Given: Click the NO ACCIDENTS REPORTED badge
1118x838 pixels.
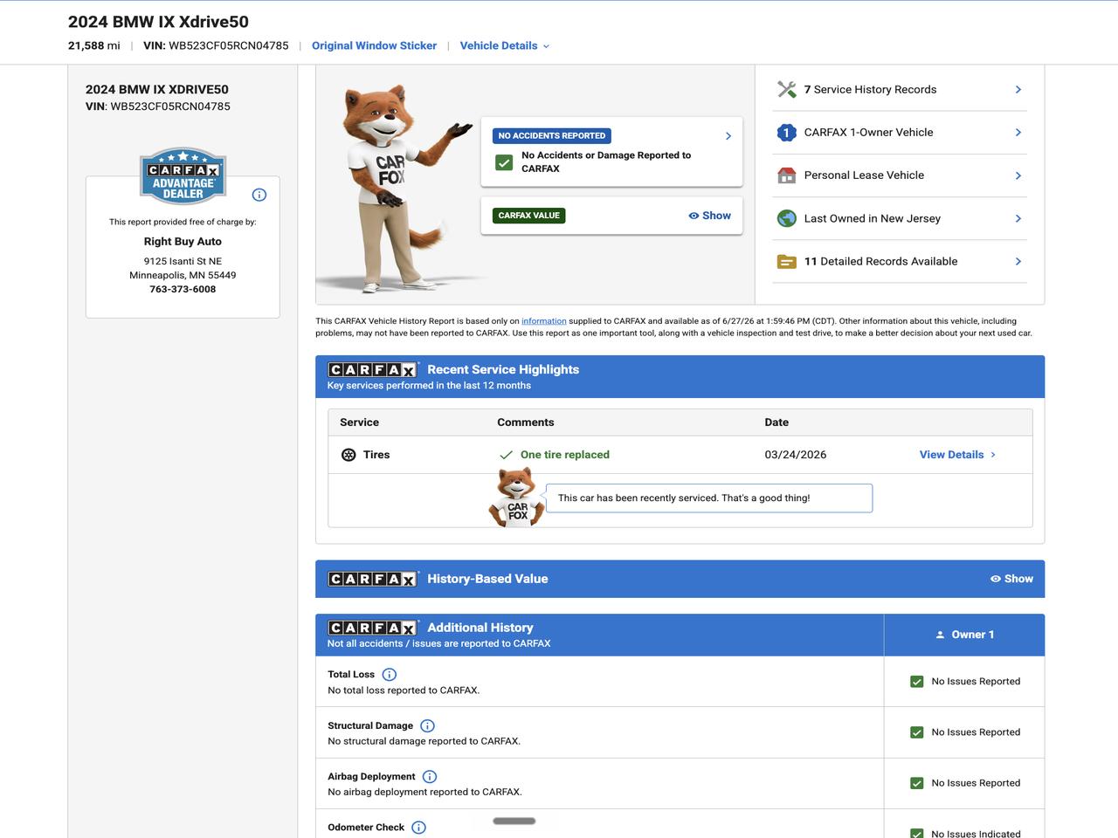Looking at the screenshot, I should pyautogui.click(x=552, y=136).
